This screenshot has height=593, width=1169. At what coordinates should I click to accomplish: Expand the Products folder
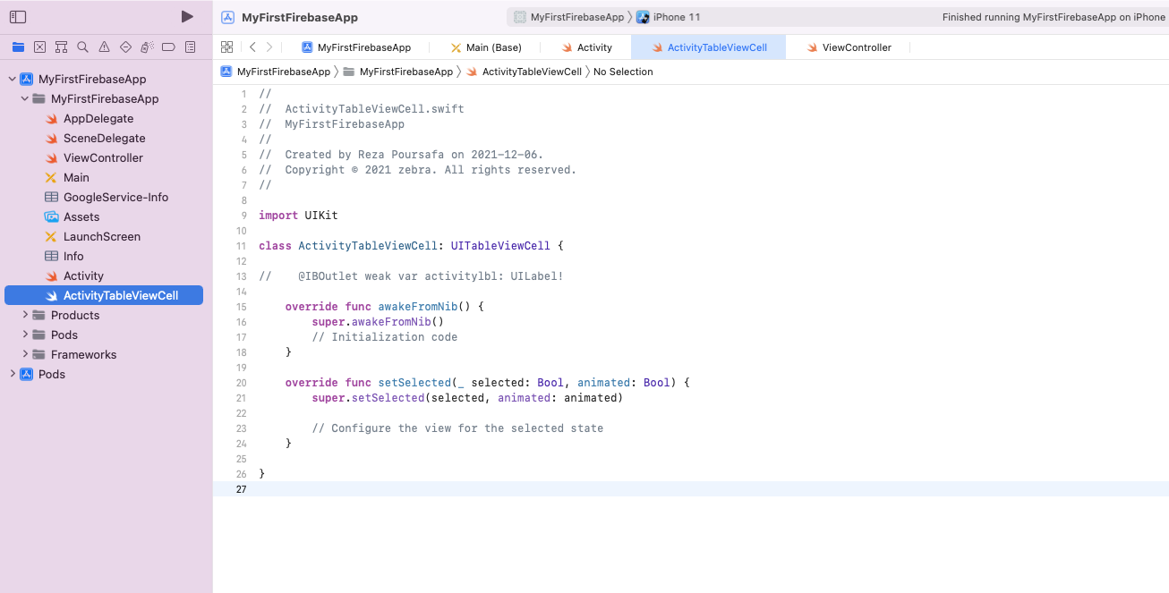point(25,315)
